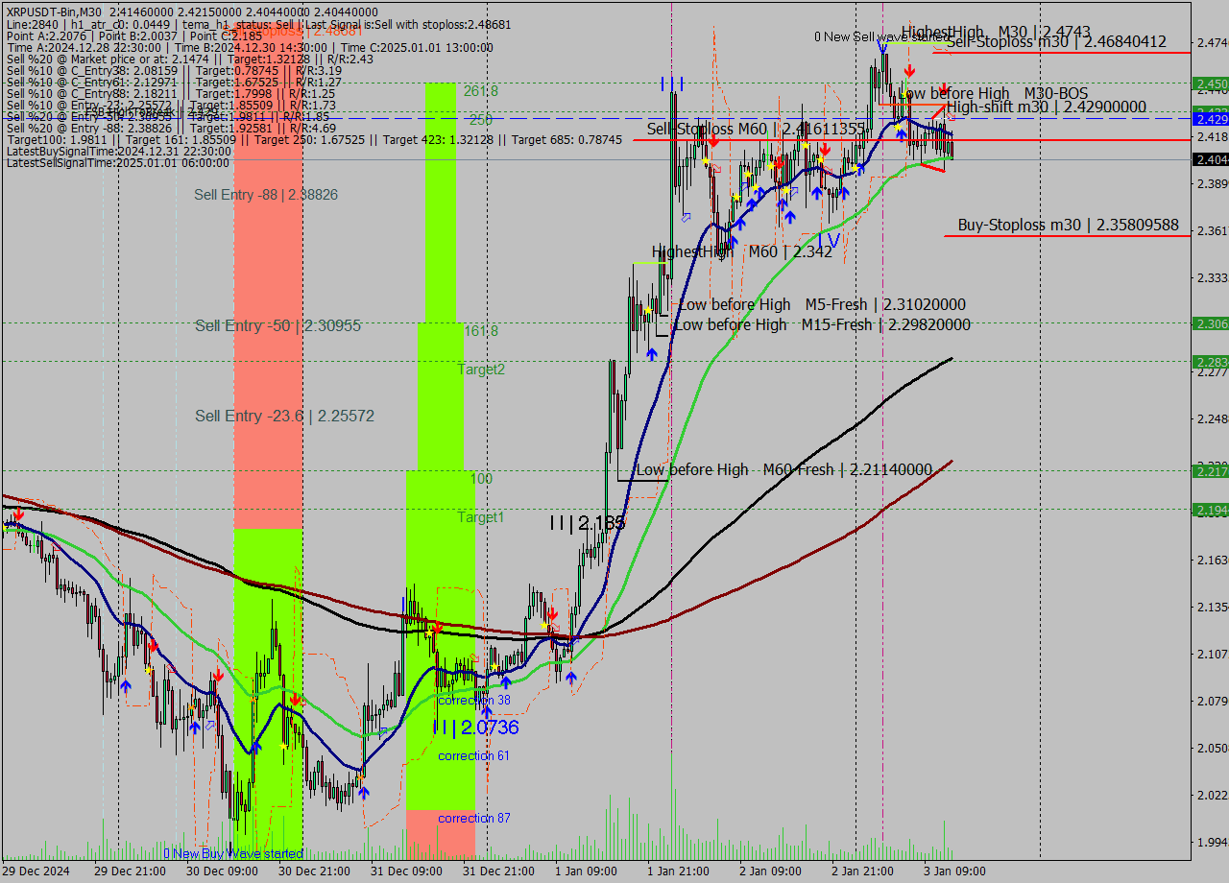Click the blue I I I wave marker

[x=672, y=84]
